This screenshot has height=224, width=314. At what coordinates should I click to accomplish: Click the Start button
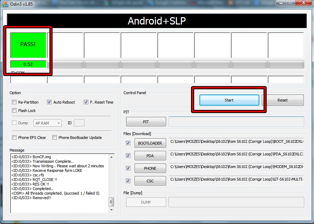229,100
